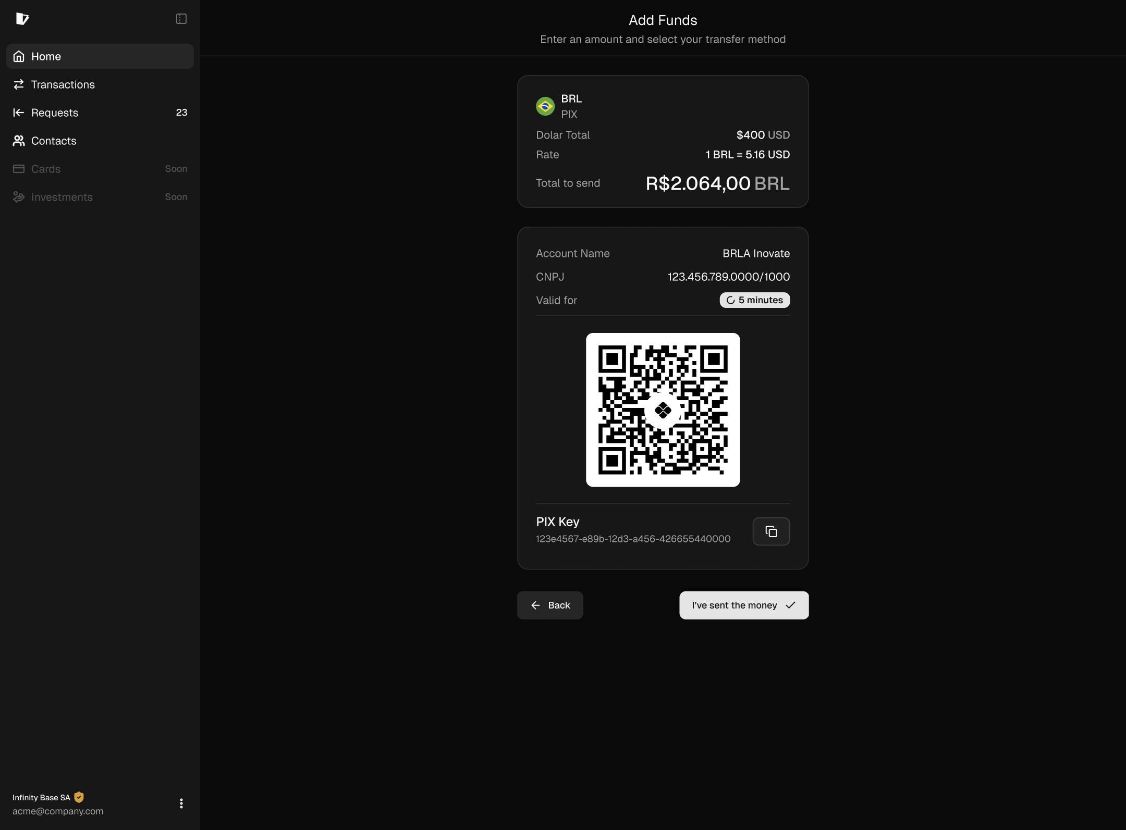Collapse the sidebar panel toggle icon
The height and width of the screenshot is (830, 1126).
tap(181, 19)
